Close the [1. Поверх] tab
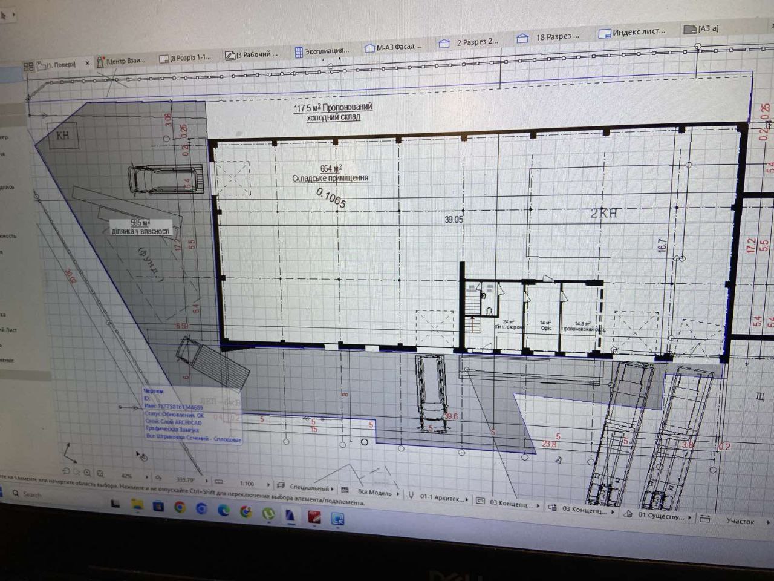 point(88,63)
